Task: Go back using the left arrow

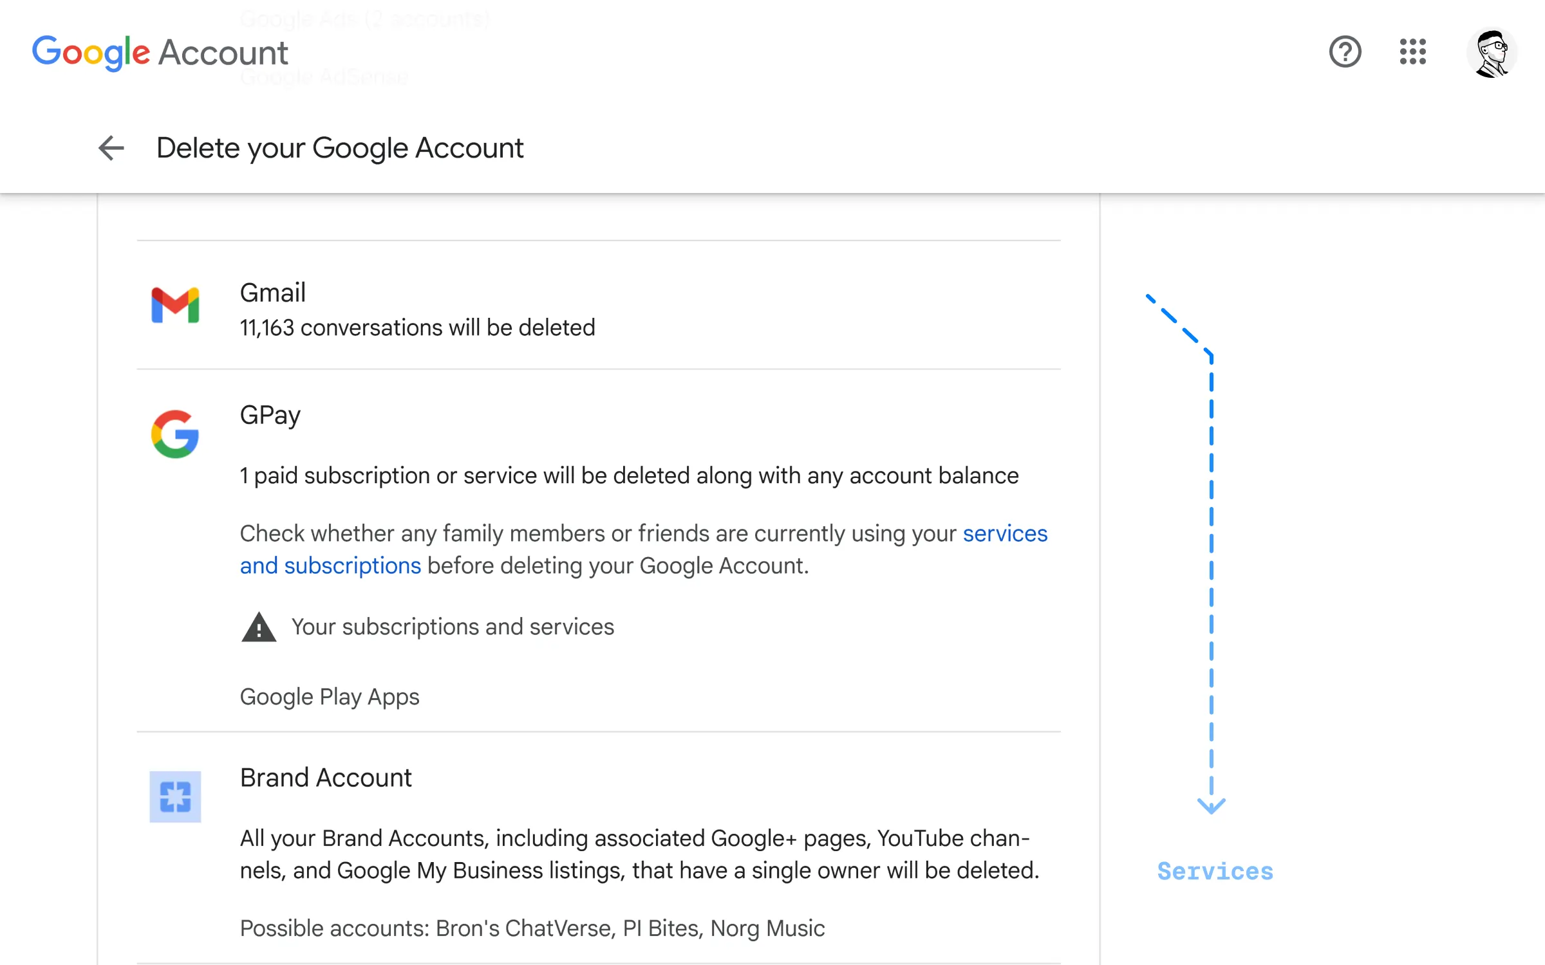Action: click(x=111, y=148)
